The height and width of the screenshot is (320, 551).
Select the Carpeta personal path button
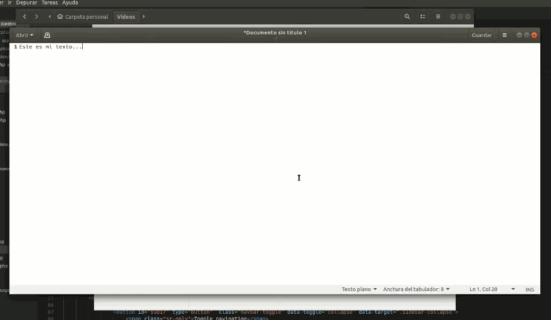tap(82, 16)
